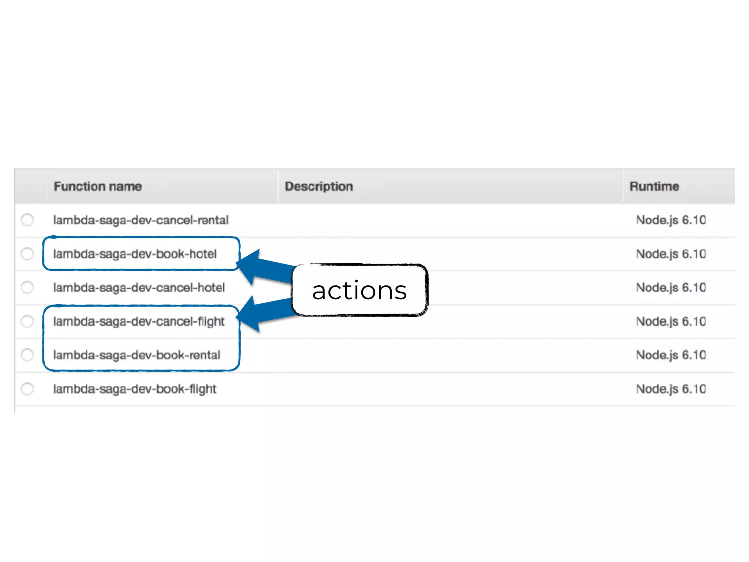Open lambda-saga-dev-cancel-flight function

139,321
